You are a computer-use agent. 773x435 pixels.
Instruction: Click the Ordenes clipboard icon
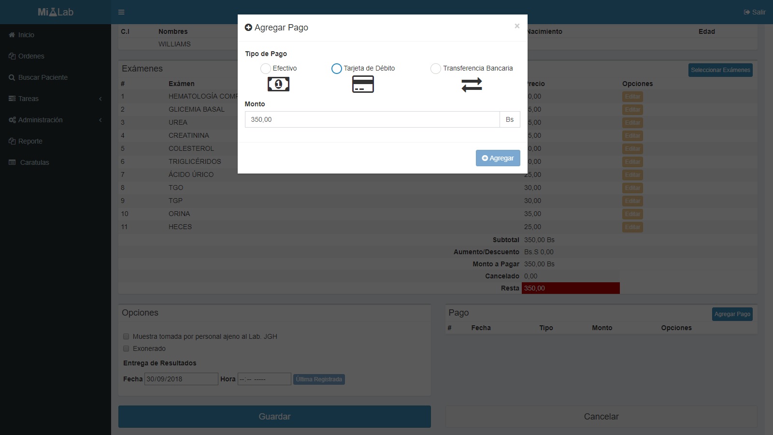click(12, 56)
